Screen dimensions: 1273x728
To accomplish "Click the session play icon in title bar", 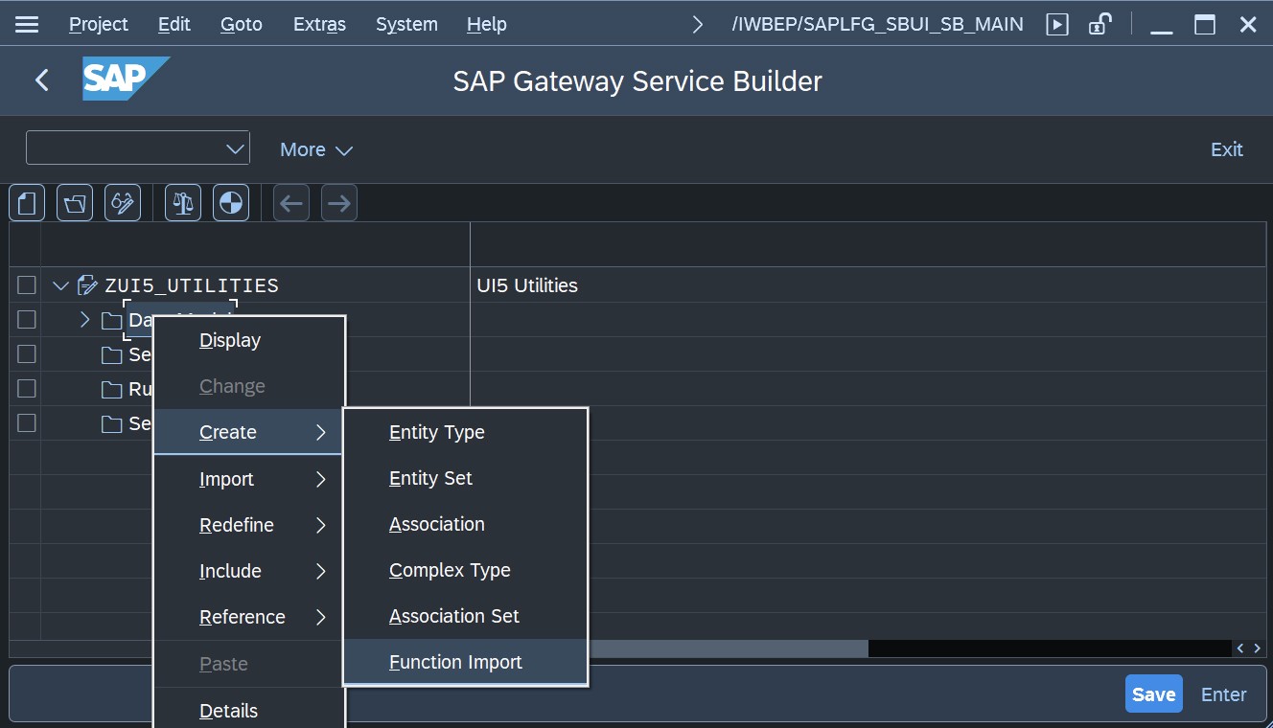I will coord(1056,25).
